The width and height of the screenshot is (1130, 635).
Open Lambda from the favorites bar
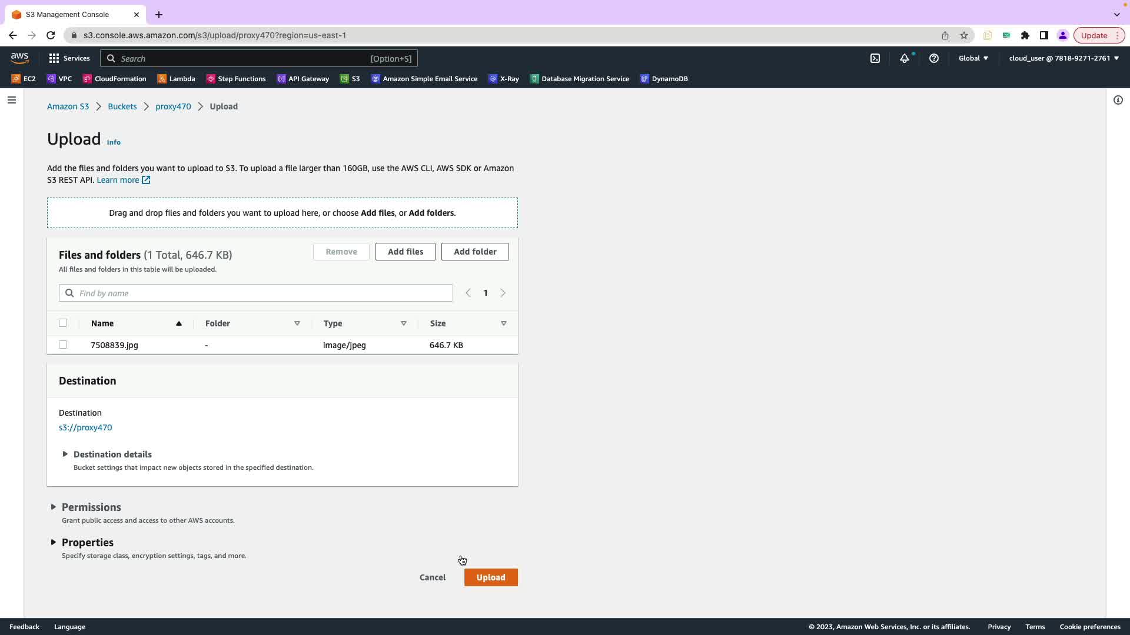(177, 79)
